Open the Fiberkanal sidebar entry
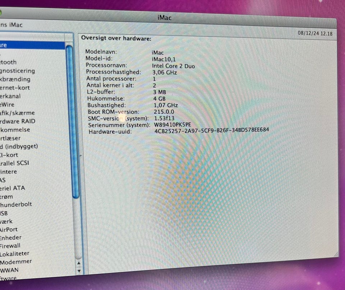The width and height of the screenshot is (345, 290). pos(10,96)
